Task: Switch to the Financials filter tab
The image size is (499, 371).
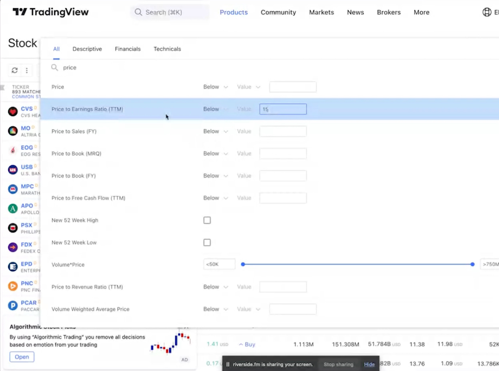Action: (x=128, y=49)
